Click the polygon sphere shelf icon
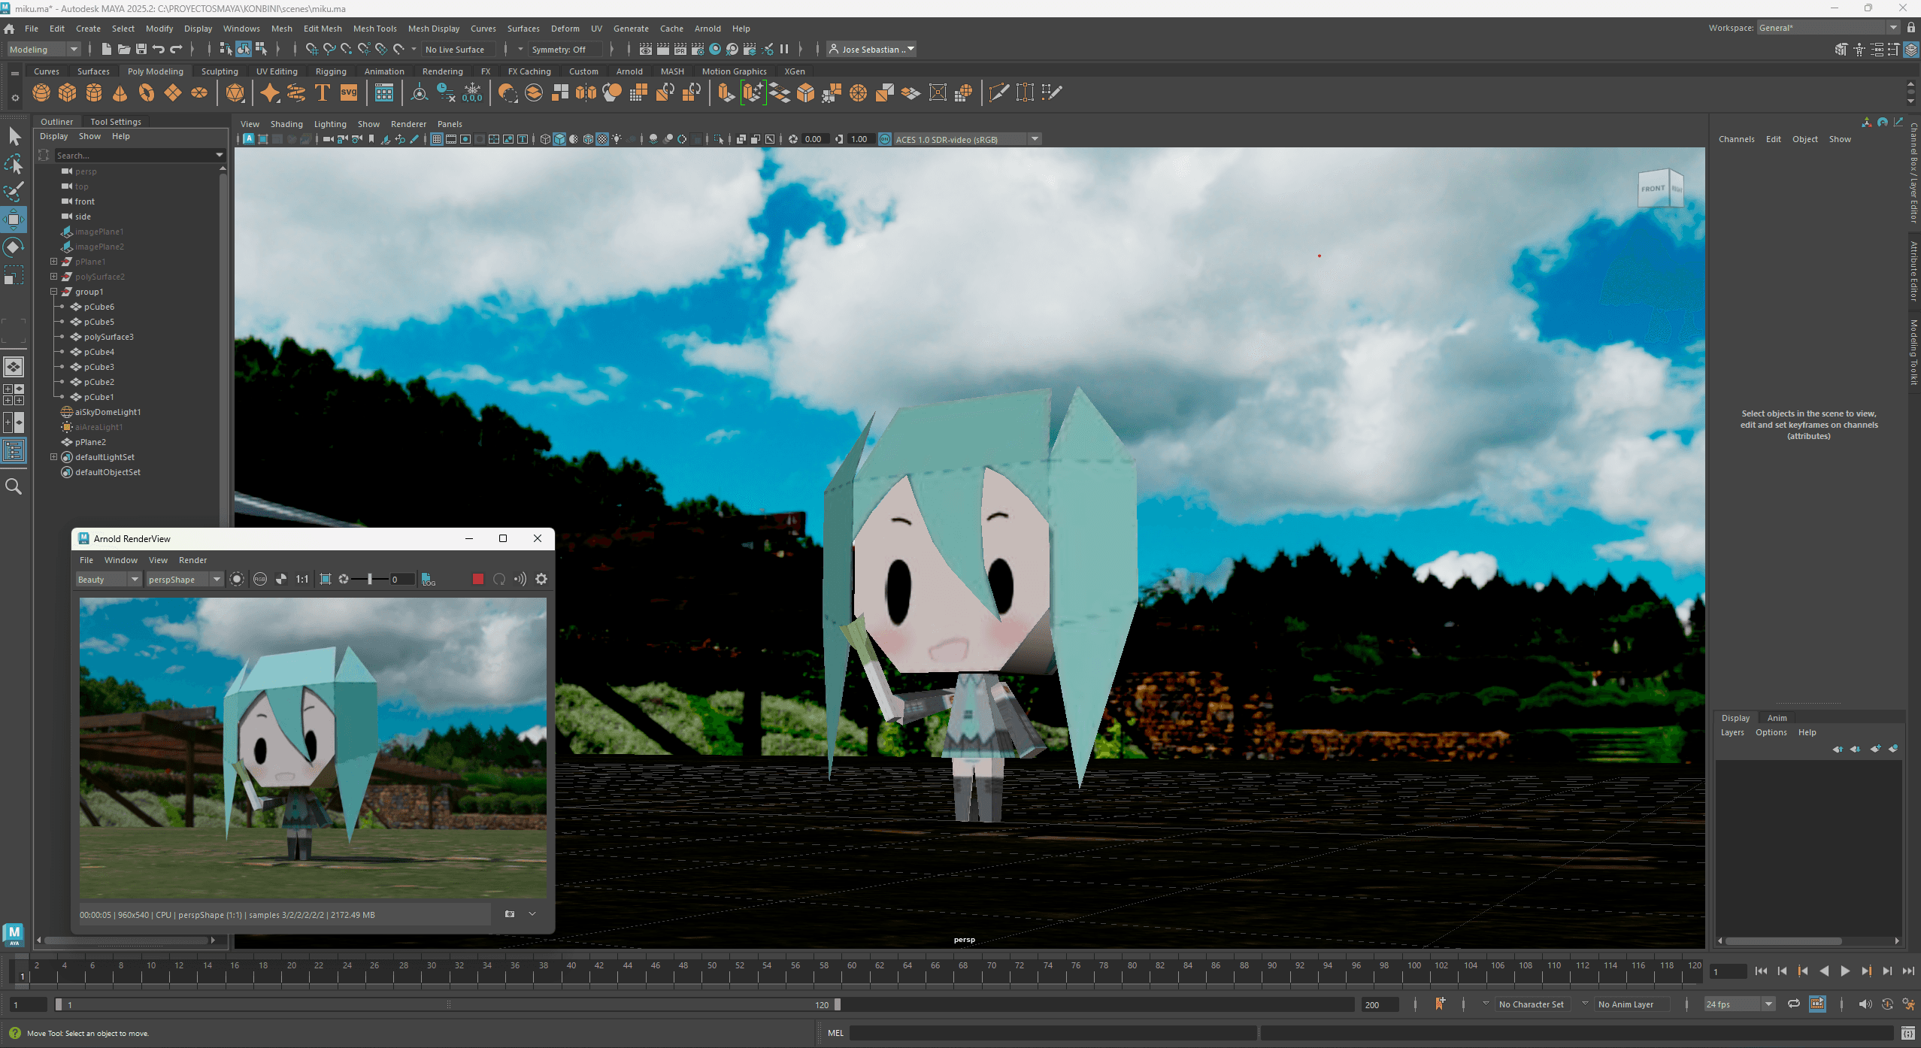 pyautogui.click(x=41, y=92)
